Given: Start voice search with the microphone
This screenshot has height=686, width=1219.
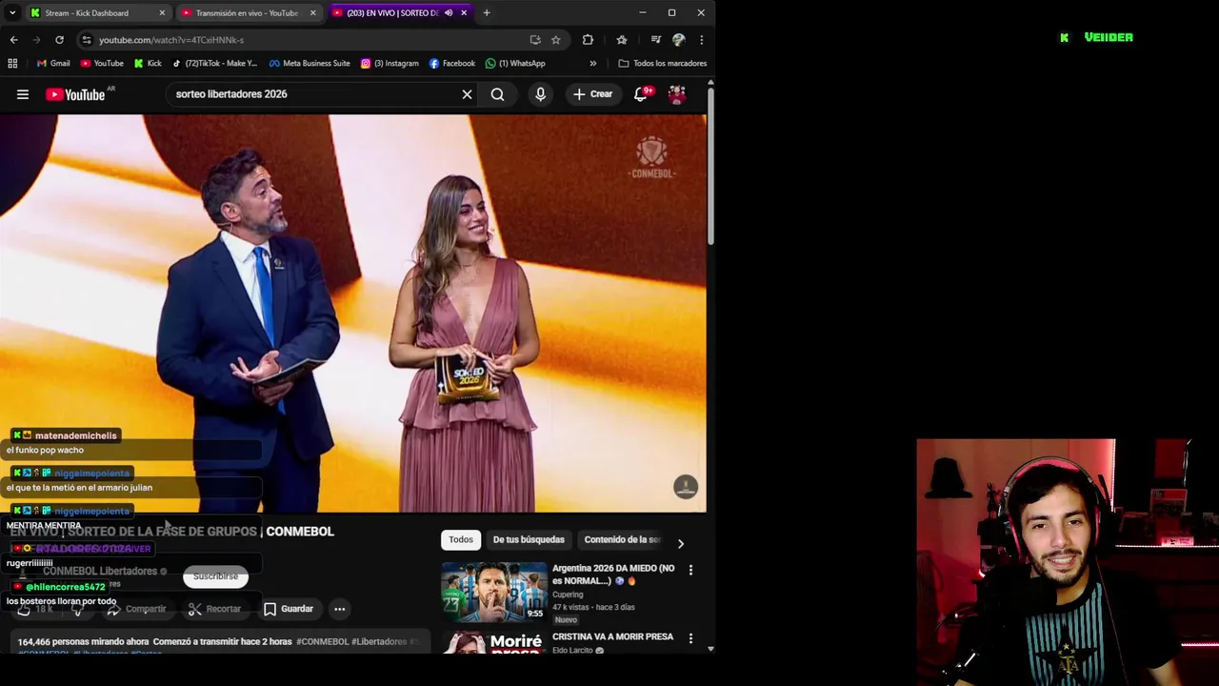Looking at the screenshot, I should (540, 94).
